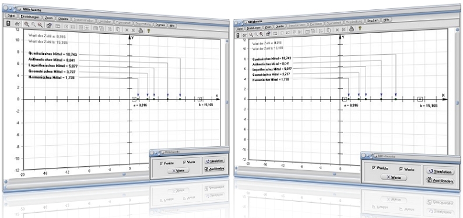Open the Zoom menu in right window
The image size is (463, 218).
click(x=268, y=27)
